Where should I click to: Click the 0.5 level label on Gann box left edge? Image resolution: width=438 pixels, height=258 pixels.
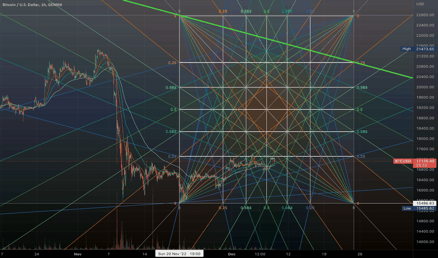pyautogui.click(x=173, y=110)
